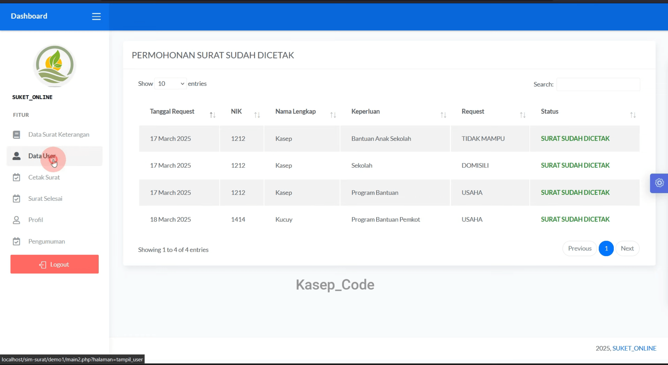This screenshot has width=668, height=365.
Task: Click NIK '1414' cell
Action: point(241,220)
